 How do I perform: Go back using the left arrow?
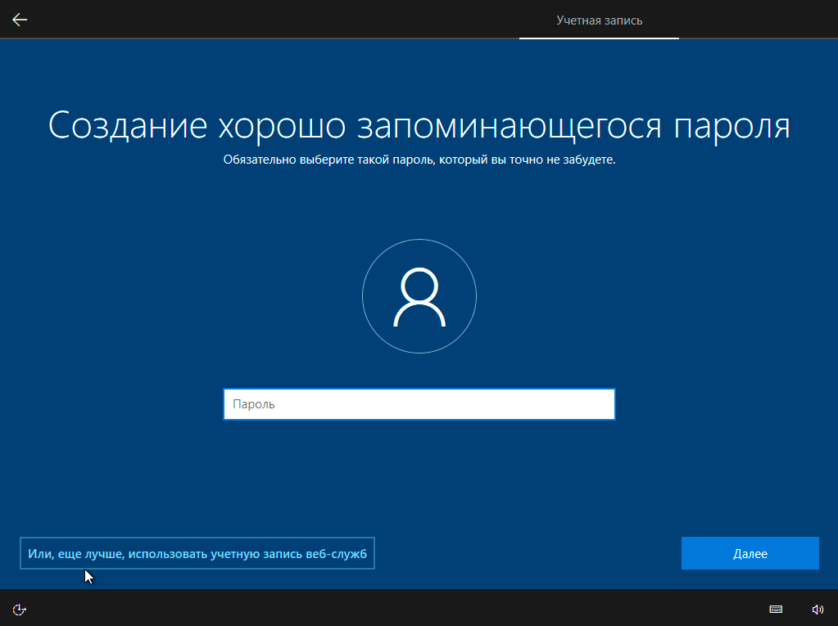(20, 20)
